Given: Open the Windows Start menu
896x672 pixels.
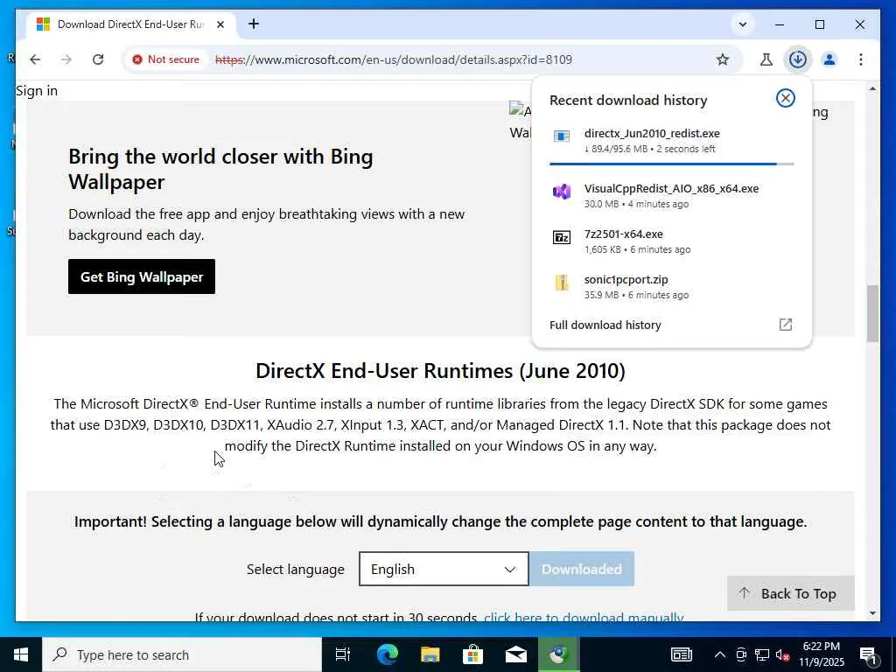Looking at the screenshot, I should (x=21, y=654).
